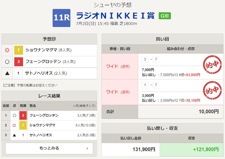Click number box 3 in 3-7 combination
Viewport: 225px width, 159px height.
145,59
